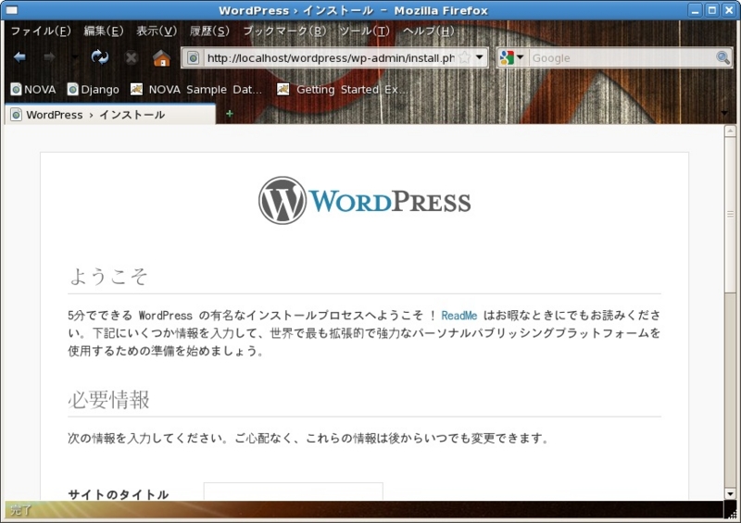Bookmark this page with the star icon
The image size is (741, 523).
[x=465, y=57]
